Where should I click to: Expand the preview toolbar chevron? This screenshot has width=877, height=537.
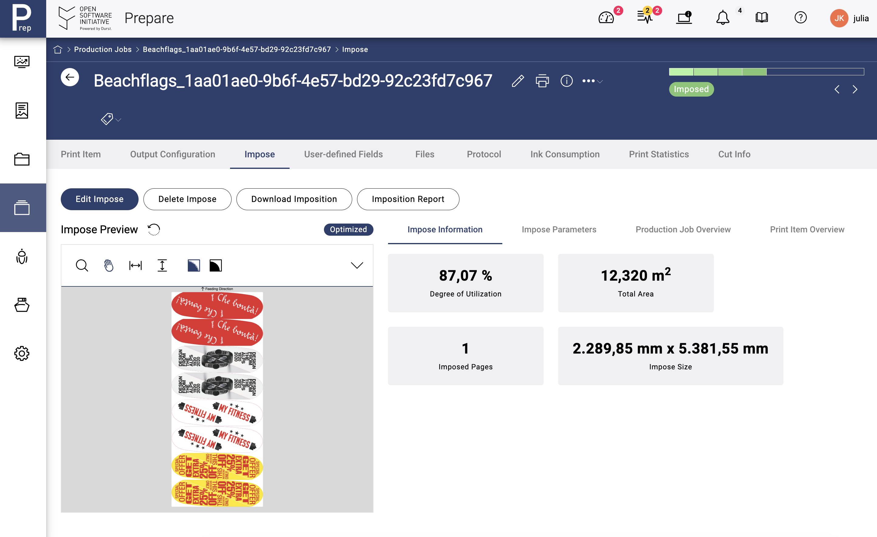357,265
